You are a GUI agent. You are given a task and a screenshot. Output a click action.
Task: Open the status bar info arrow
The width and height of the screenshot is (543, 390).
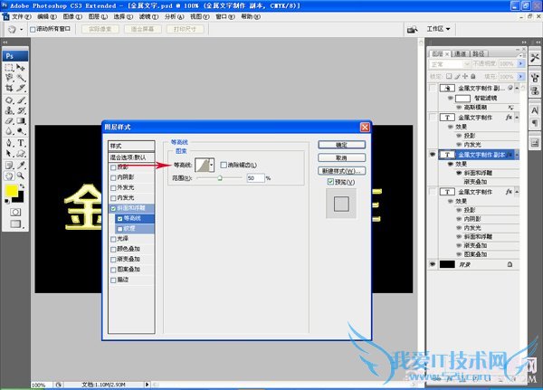pyautogui.click(x=147, y=384)
